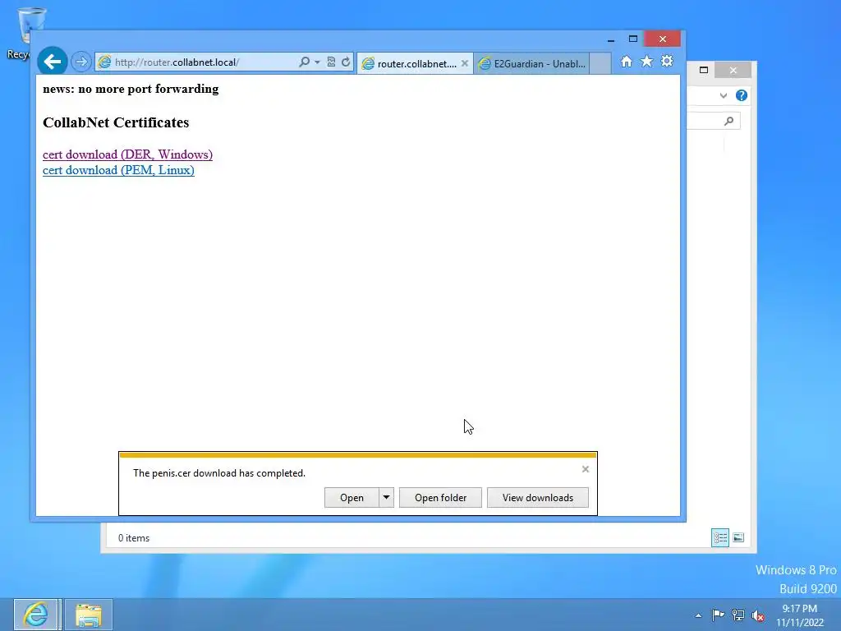Download the PEM Linux certificate

118,170
